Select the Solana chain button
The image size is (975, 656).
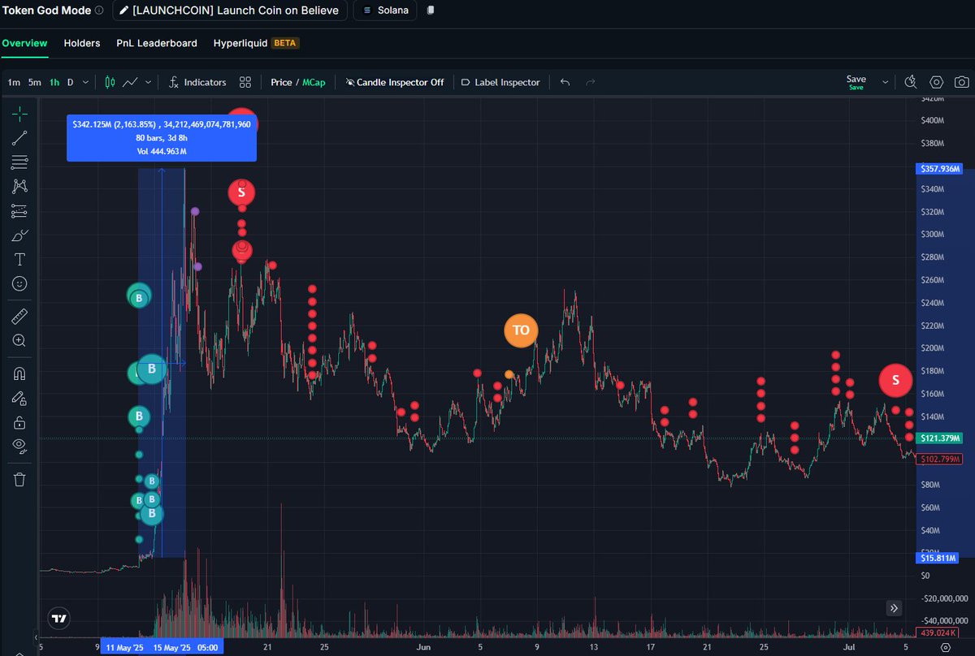coord(385,11)
